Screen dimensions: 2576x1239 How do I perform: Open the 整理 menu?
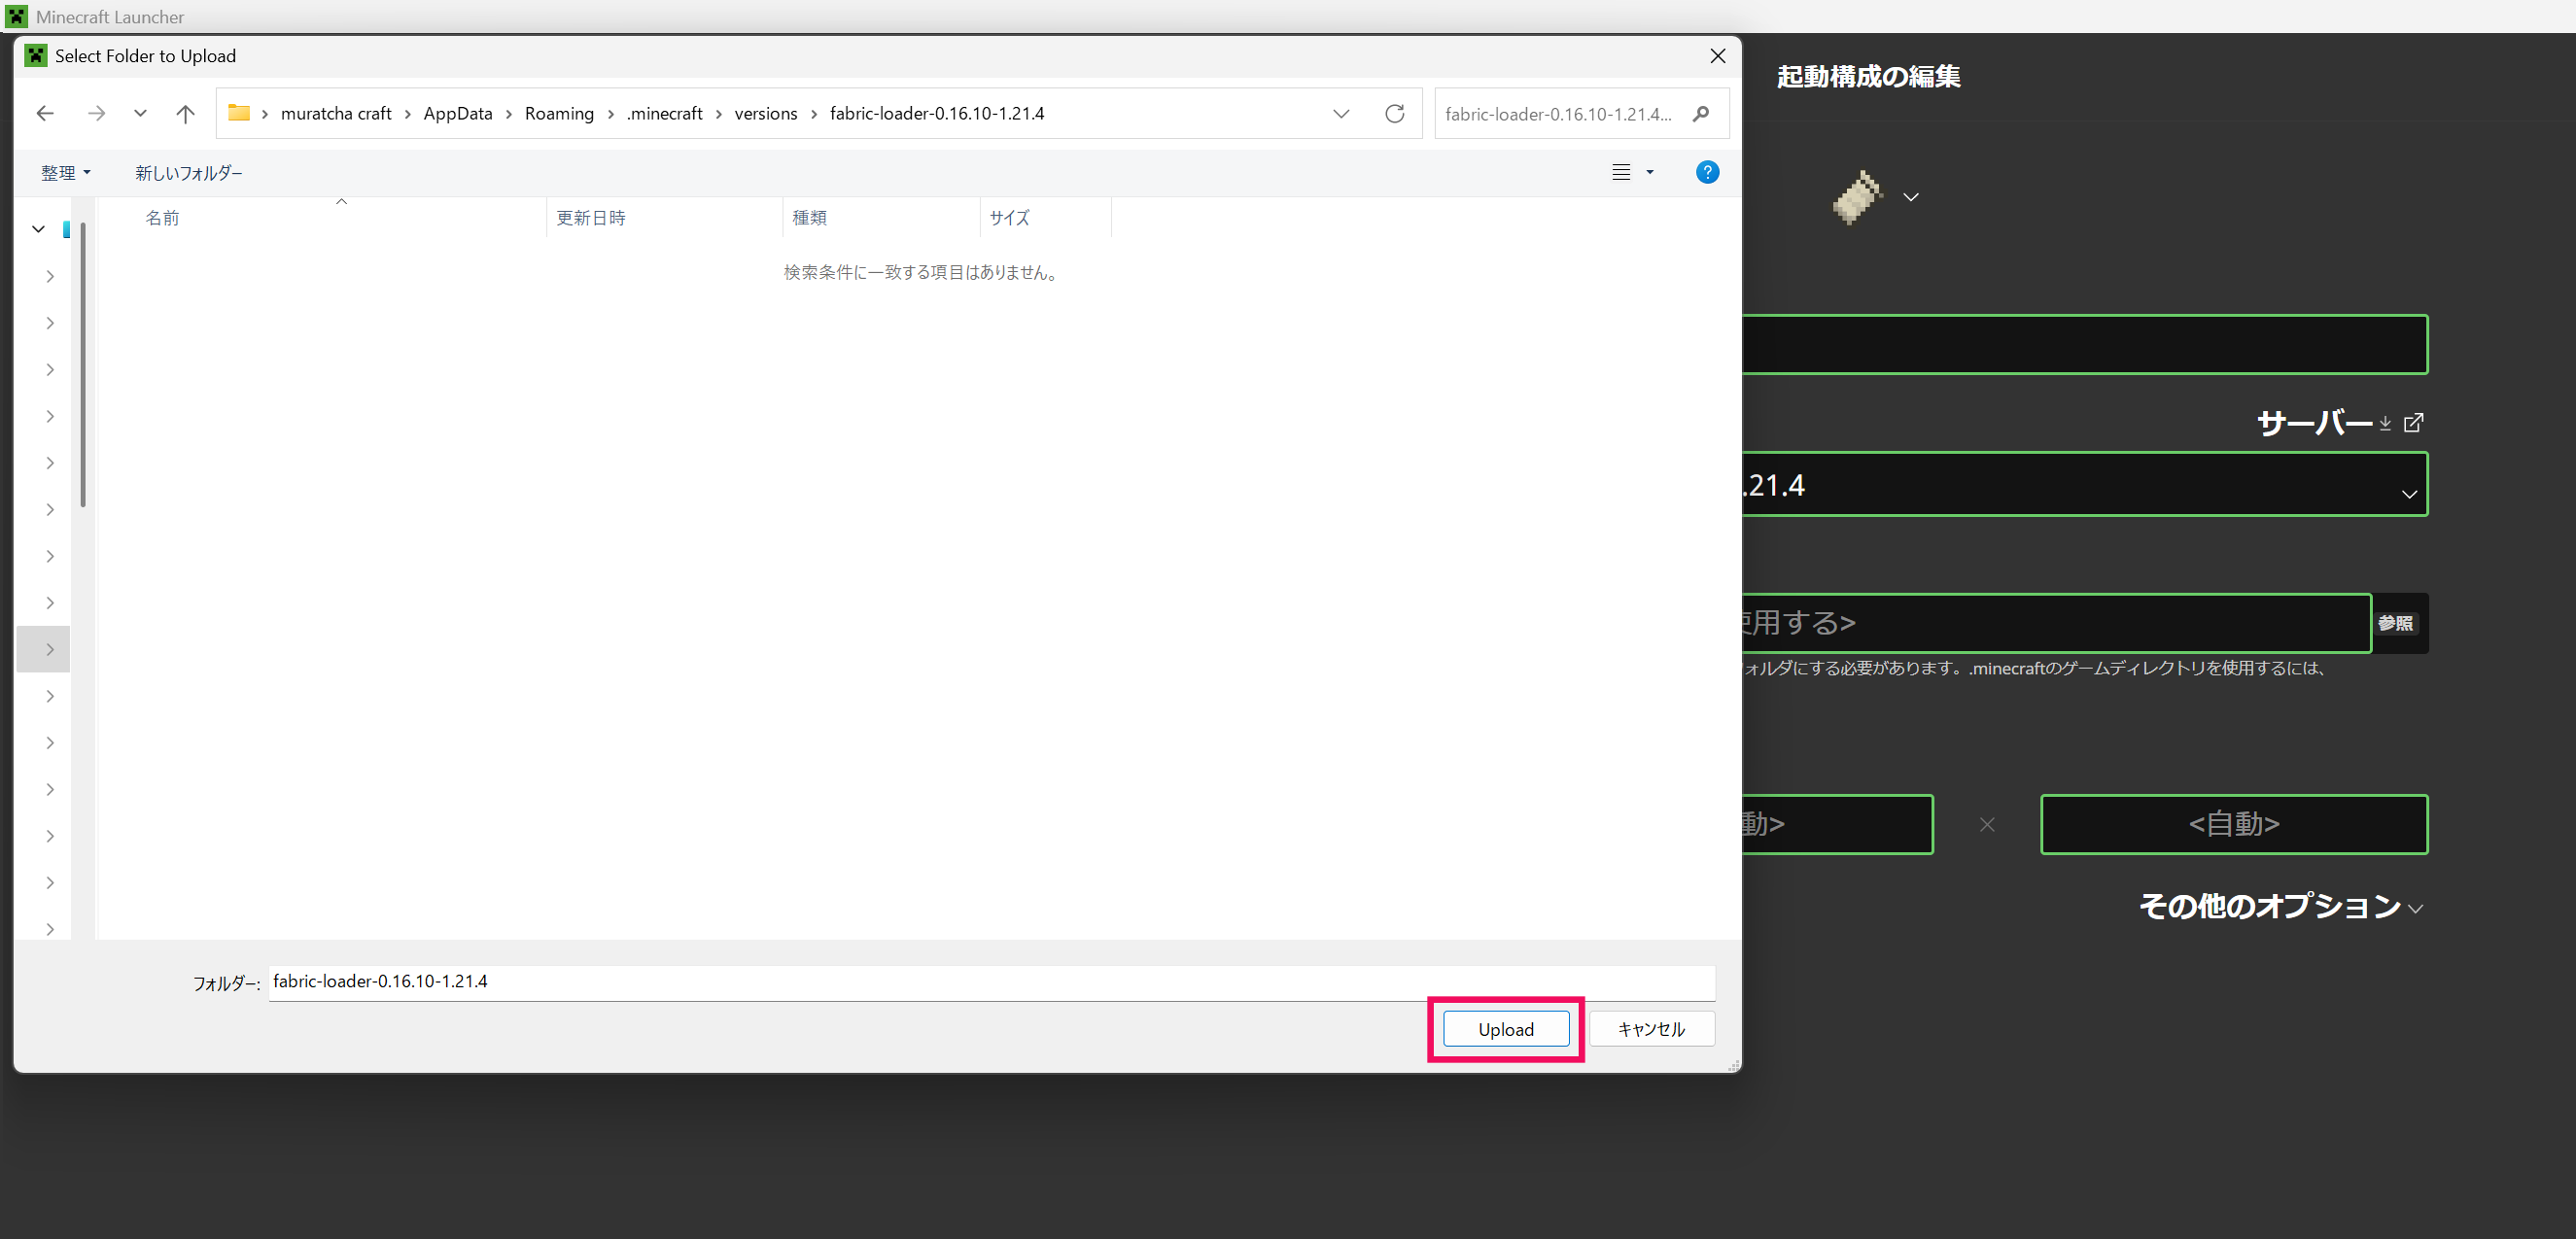[x=65, y=172]
